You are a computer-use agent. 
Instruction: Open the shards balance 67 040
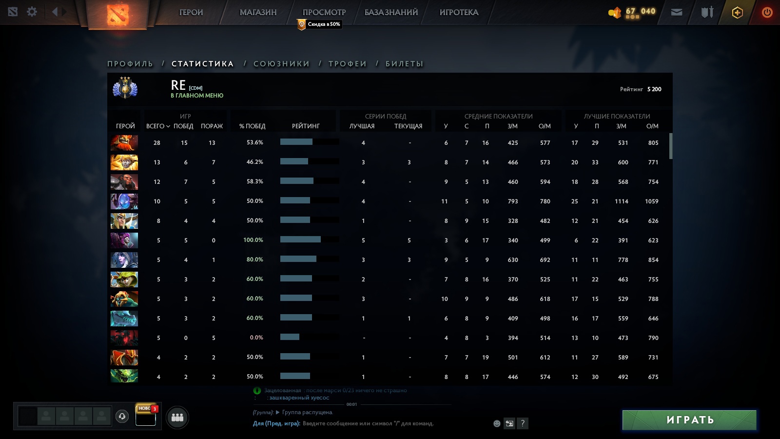(632, 12)
